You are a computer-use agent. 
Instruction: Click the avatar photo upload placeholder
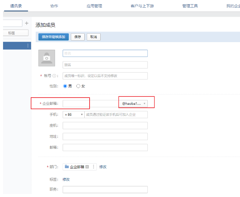point(47,58)
